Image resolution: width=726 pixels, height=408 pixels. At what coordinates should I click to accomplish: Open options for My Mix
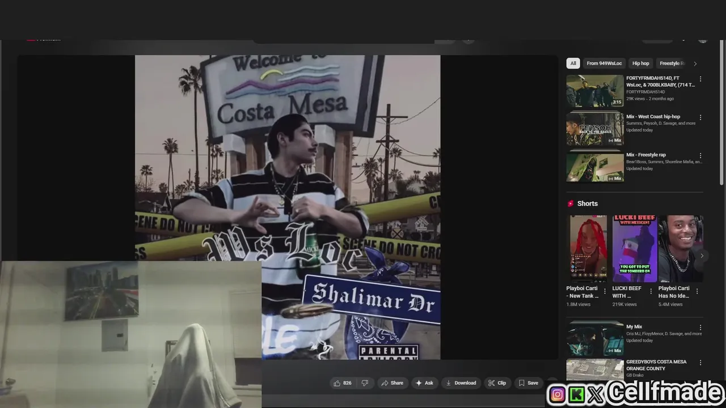(700, 328)
